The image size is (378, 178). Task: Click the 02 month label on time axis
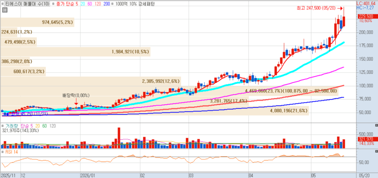pyautogui.click(x=143, y=175)
